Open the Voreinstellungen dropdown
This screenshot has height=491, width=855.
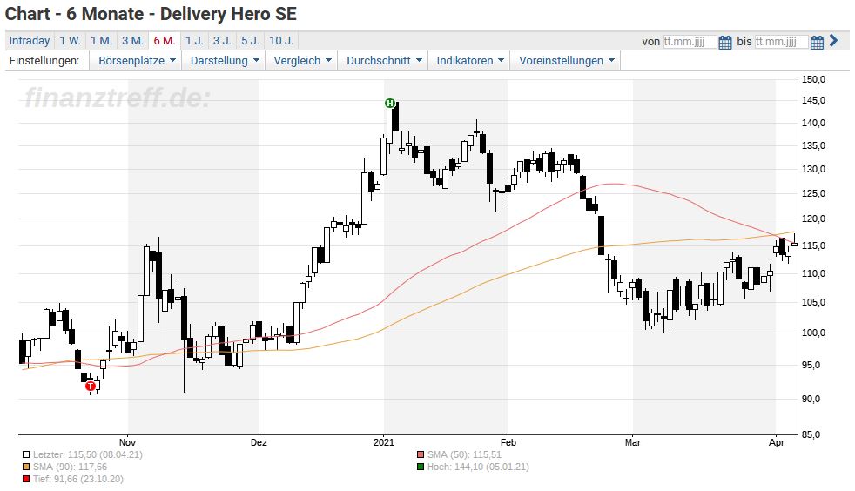[x=566, y=60]
